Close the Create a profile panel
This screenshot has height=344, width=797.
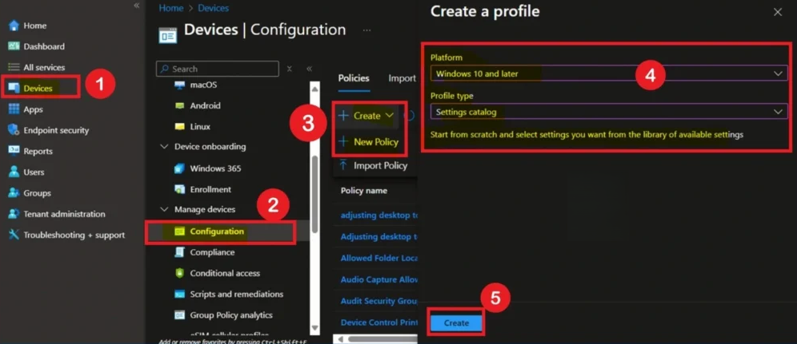(x=778, y=12)
